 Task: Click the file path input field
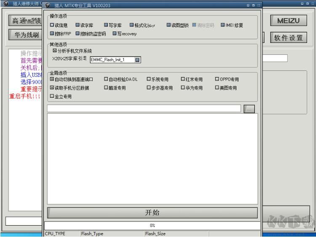144,108
